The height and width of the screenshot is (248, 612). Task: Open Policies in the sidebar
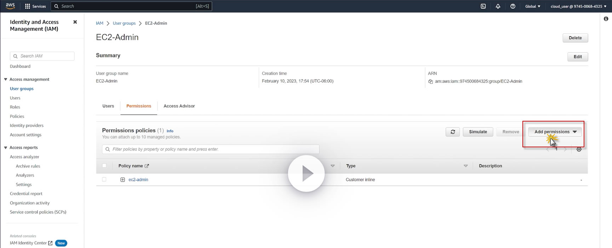(x=17, y=116)
